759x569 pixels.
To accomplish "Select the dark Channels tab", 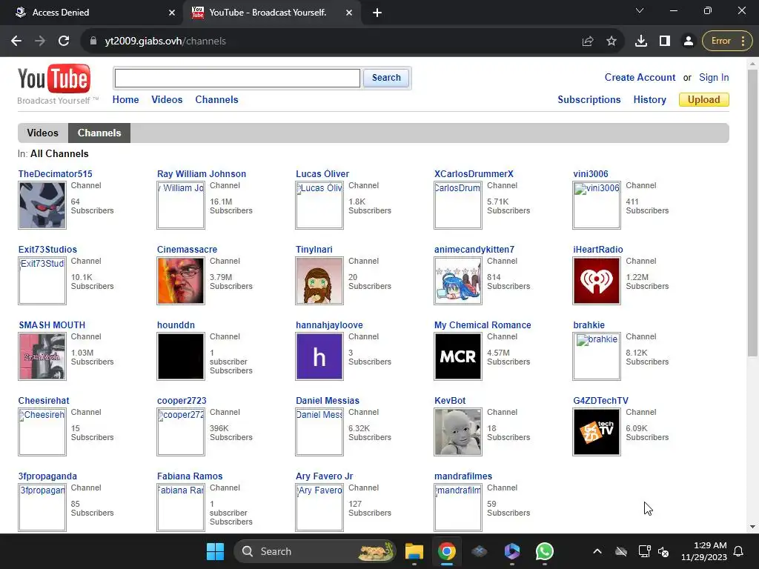I will tap(99, 133).
